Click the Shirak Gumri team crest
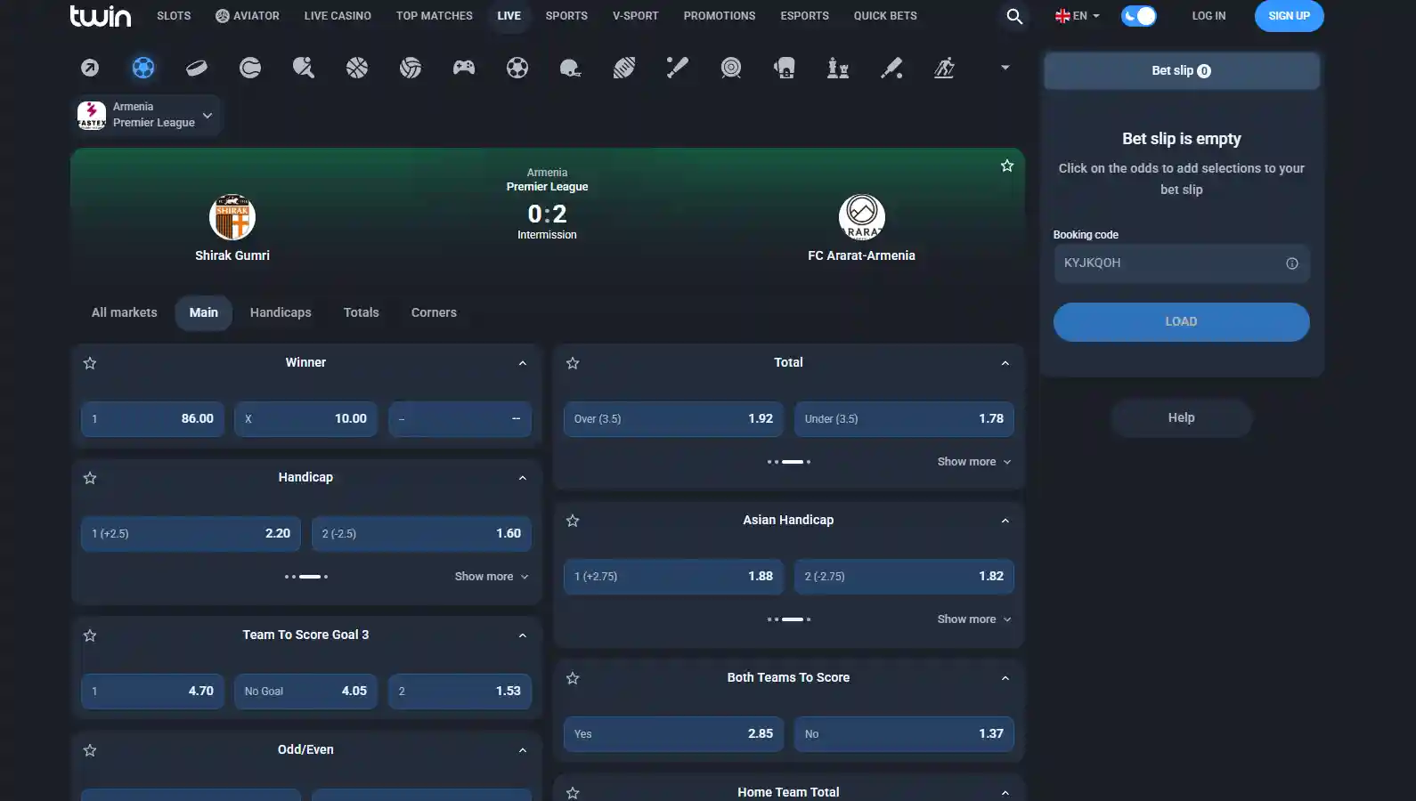Screen dimensions: 1416x801 [232, 217]
